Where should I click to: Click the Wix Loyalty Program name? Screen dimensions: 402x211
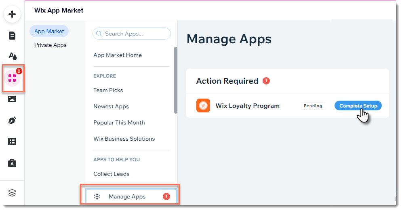point(247,105)
